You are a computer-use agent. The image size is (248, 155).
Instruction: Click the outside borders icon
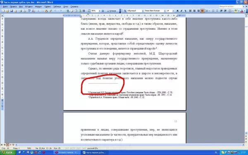tap(230, 11)
